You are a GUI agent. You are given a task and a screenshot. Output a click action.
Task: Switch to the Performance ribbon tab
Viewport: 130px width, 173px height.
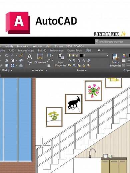(57, 51)
